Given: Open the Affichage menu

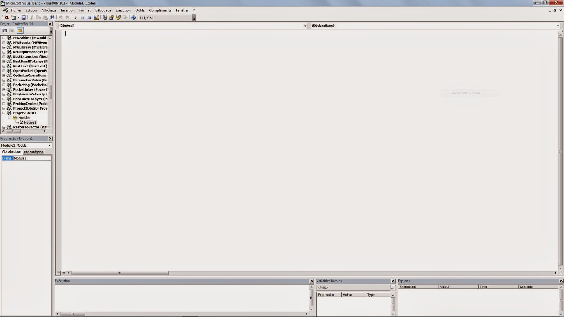Looking at the screenshot, I should [49, 10].
